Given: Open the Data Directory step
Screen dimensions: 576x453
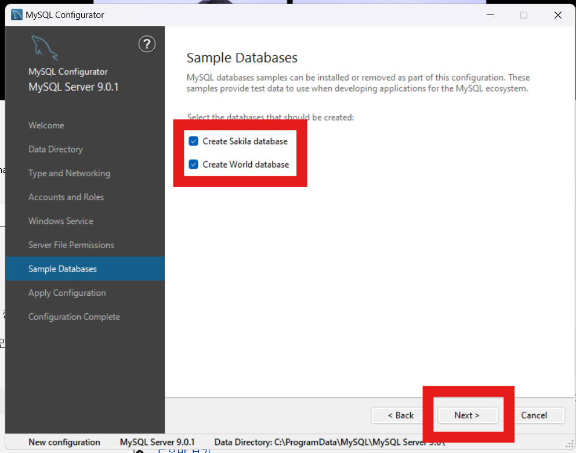Looking at the screenshot, I should tap(56, 149).
